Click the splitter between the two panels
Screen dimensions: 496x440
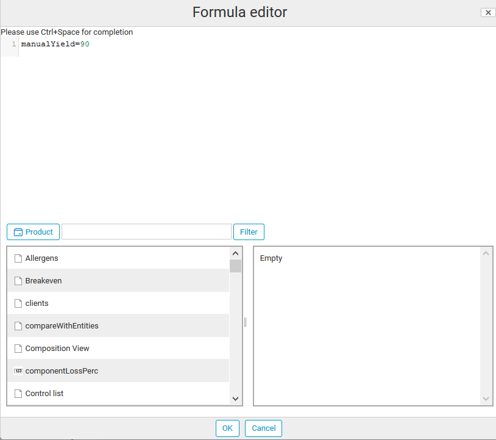pos(245,322)
